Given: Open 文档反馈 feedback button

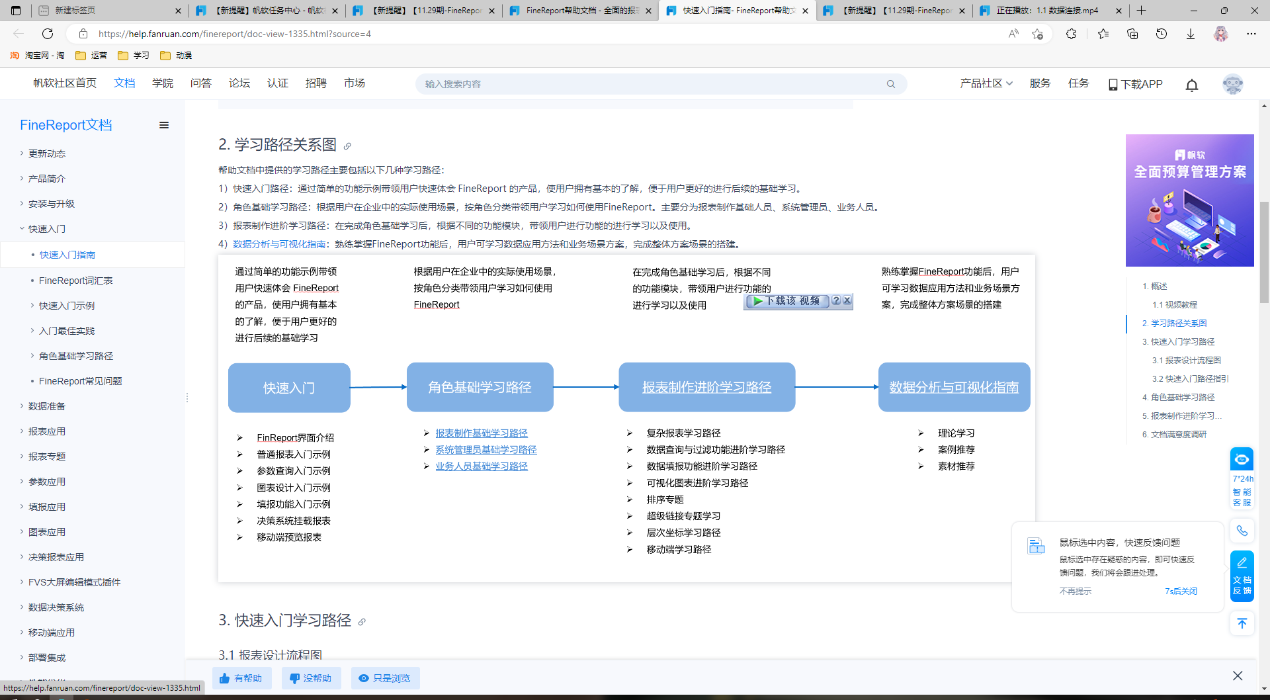Looking at the screenshot, I should [x=1242, y=576].
